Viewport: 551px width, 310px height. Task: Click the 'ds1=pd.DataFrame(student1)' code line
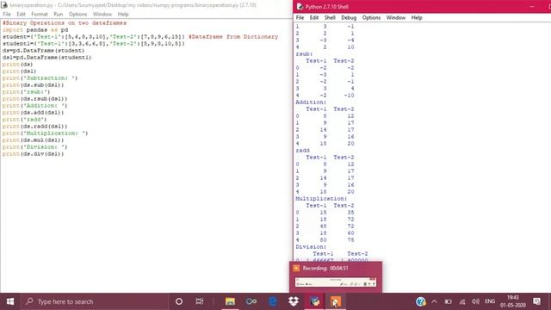(46, 58)
